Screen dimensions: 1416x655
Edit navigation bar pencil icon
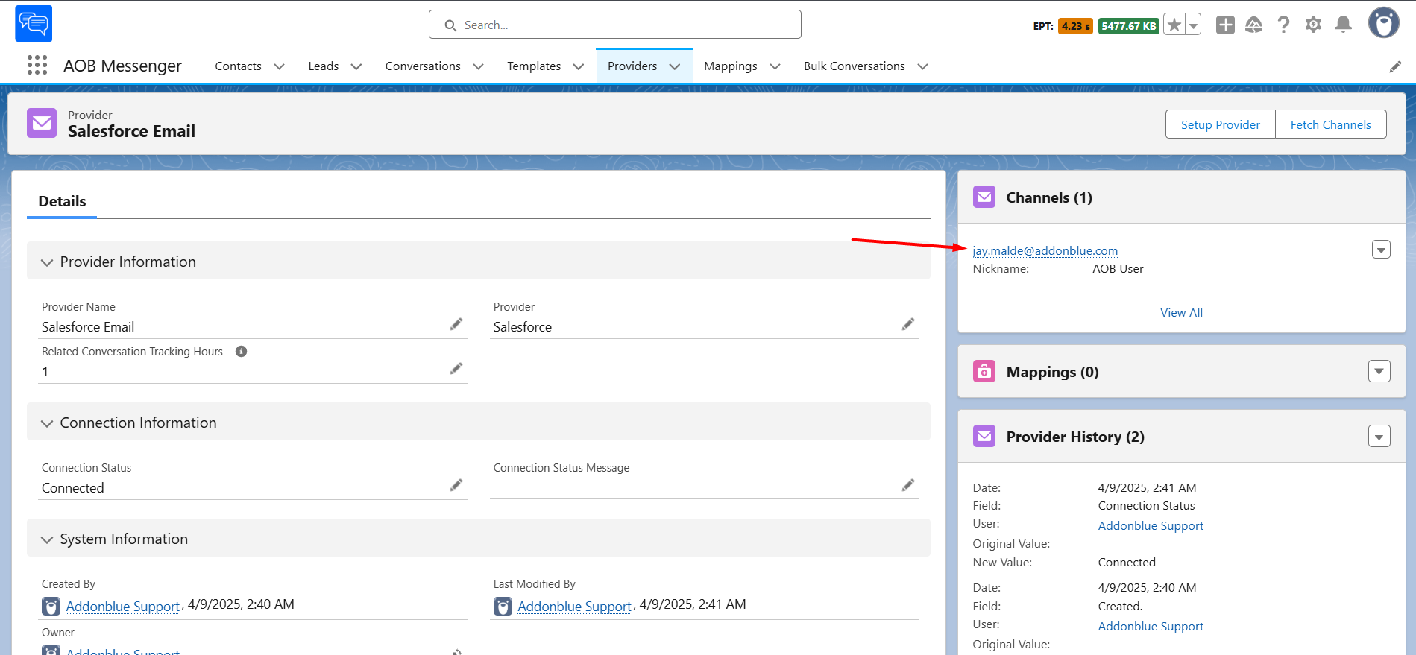click(1395, 67)
